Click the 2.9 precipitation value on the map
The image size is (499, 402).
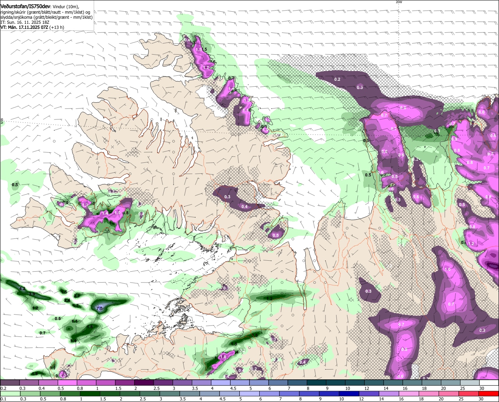(x=32, y=294)
